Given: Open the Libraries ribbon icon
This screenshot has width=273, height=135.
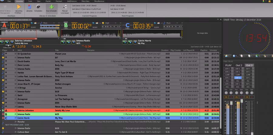Looking at the screenshot, I should pos(29,7).
